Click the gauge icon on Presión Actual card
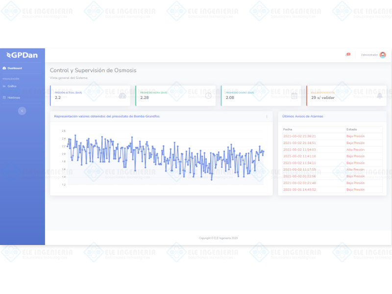The image size is (392, 294). pos(122,96)
